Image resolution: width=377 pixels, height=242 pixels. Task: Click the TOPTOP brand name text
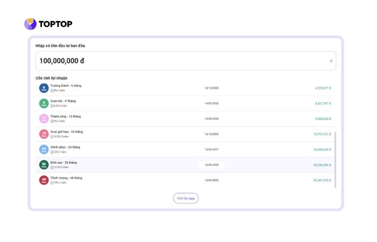tap(55, 24)
